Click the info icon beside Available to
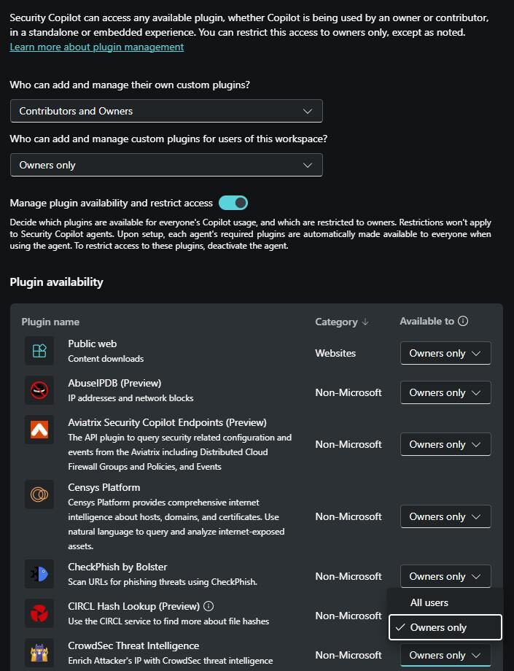 pos(463,321)
